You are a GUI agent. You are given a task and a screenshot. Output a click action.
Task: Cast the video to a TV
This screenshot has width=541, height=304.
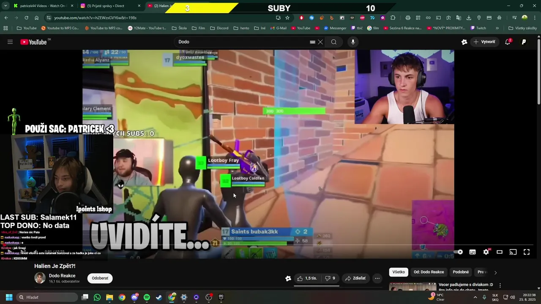coord(513,252)
